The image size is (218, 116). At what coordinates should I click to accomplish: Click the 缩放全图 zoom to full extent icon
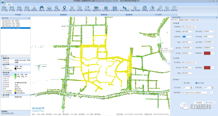(x=72, y=9)
